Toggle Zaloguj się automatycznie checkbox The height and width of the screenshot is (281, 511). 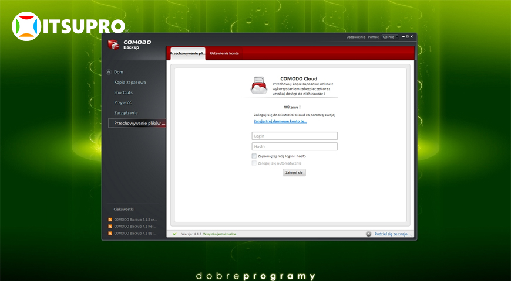point(254,163)
